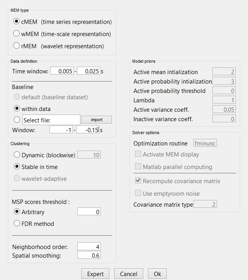The image size is (248, 280).
Task: Select Dynamic (blockwise) clustering
Action: tap(16, 155)
